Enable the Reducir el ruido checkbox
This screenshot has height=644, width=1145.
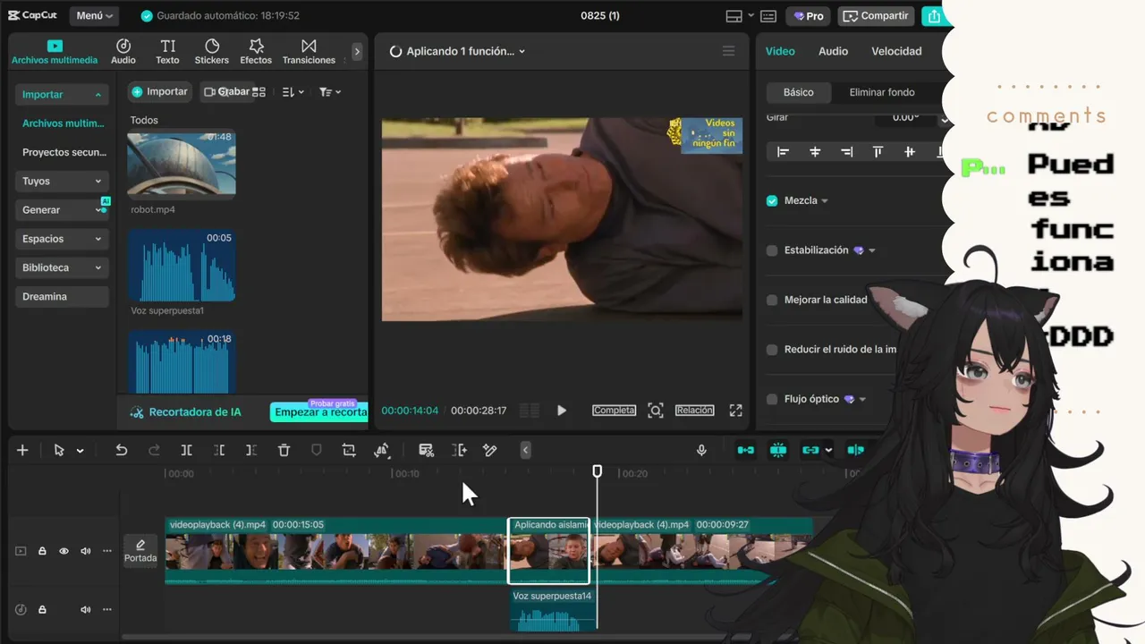click(772, 350)
